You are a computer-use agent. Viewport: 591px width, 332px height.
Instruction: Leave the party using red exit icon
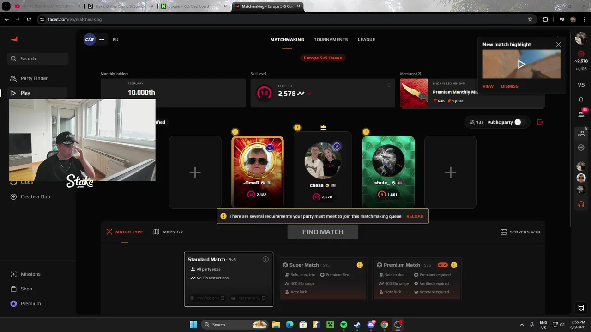pyautogui.click(x=540, y=122)
